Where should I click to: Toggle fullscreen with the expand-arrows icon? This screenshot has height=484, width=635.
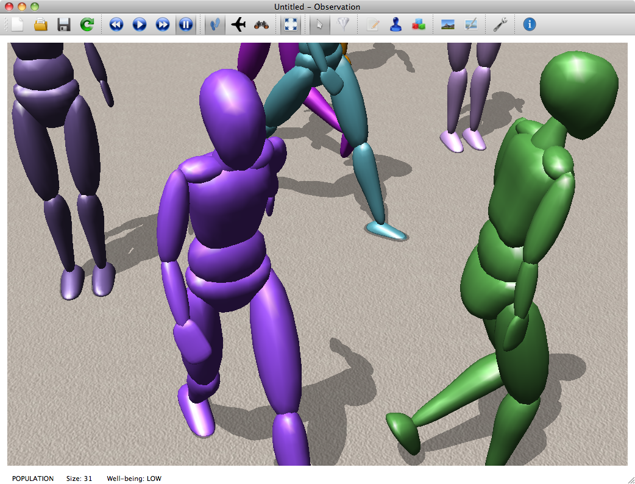pos(291,24)
